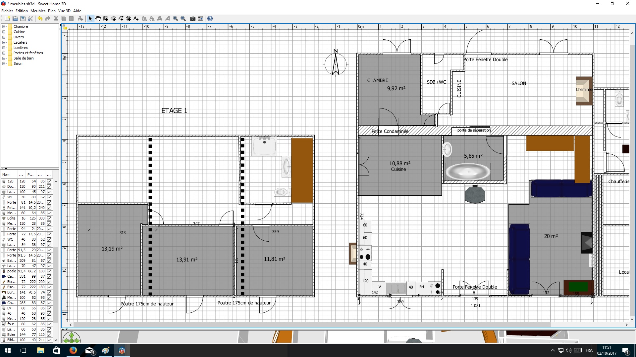Viewport: 636px width, 357px height.
Task: Sort furniture list by Nom column header
Action: click(x=6, y=175)
